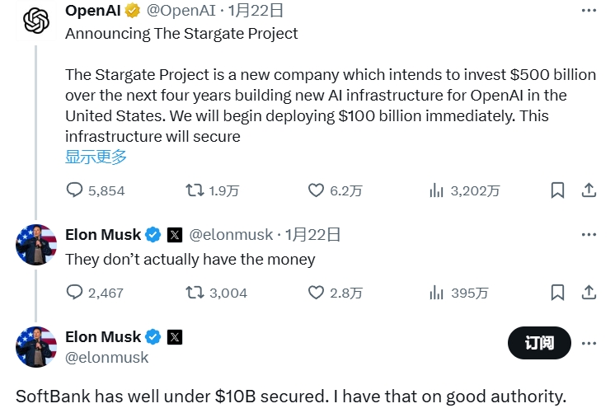Screen dimensions: 615x413
Task: Share the OpenAI Stargate tweet
Action: (x=589, y=190)
